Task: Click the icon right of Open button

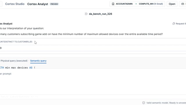Action: 183,4
